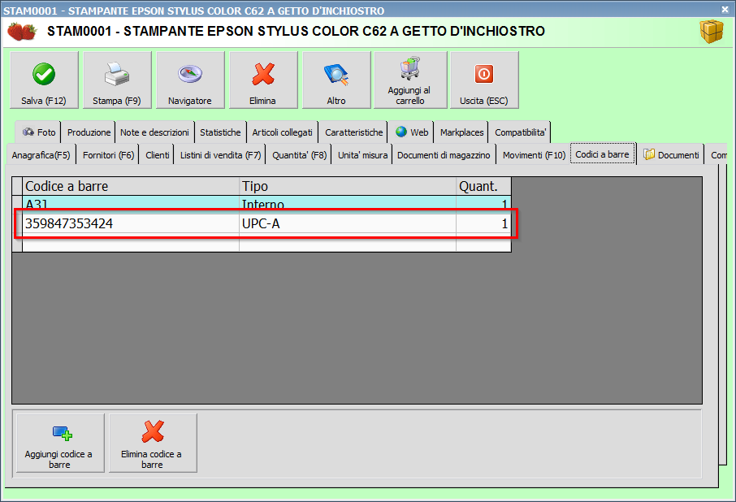Click the green checkmark Salva (F12) icon
The height and width of the screenshot is (502, 736).
click(44, 74)
